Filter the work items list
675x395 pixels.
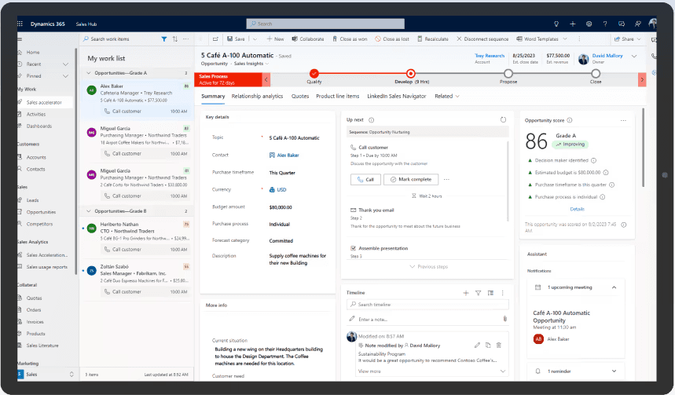[164, 39]
